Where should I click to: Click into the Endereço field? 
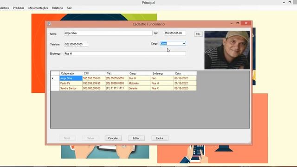[125, 54]
